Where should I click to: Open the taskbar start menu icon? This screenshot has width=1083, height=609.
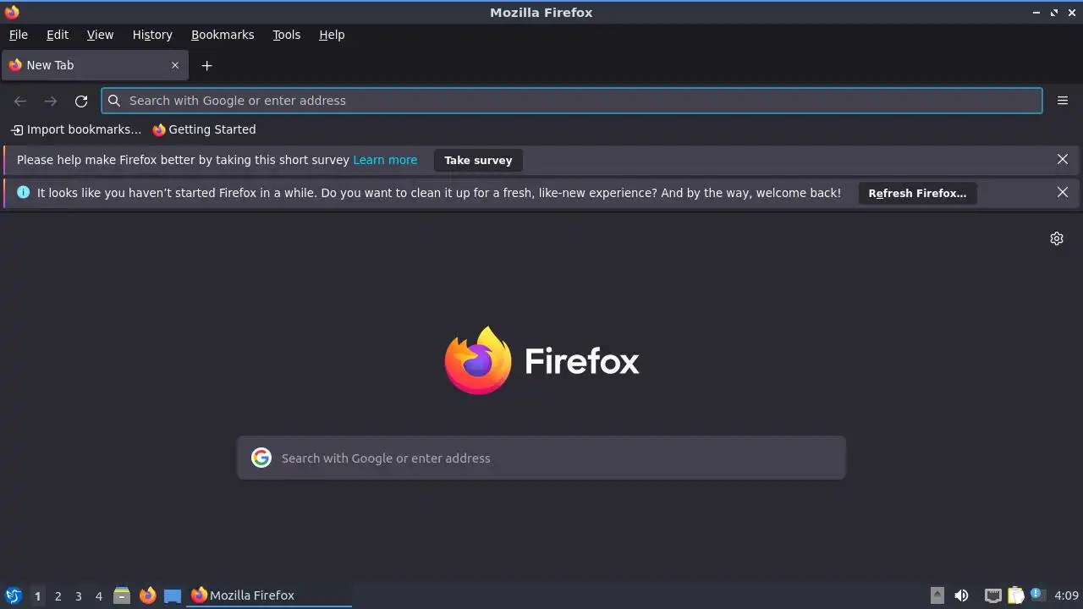click(x=14, y=595)
